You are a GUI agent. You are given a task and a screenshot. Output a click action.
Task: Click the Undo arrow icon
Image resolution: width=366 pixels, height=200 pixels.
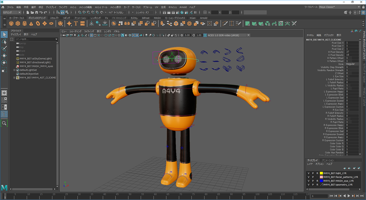tap(41, 12)
